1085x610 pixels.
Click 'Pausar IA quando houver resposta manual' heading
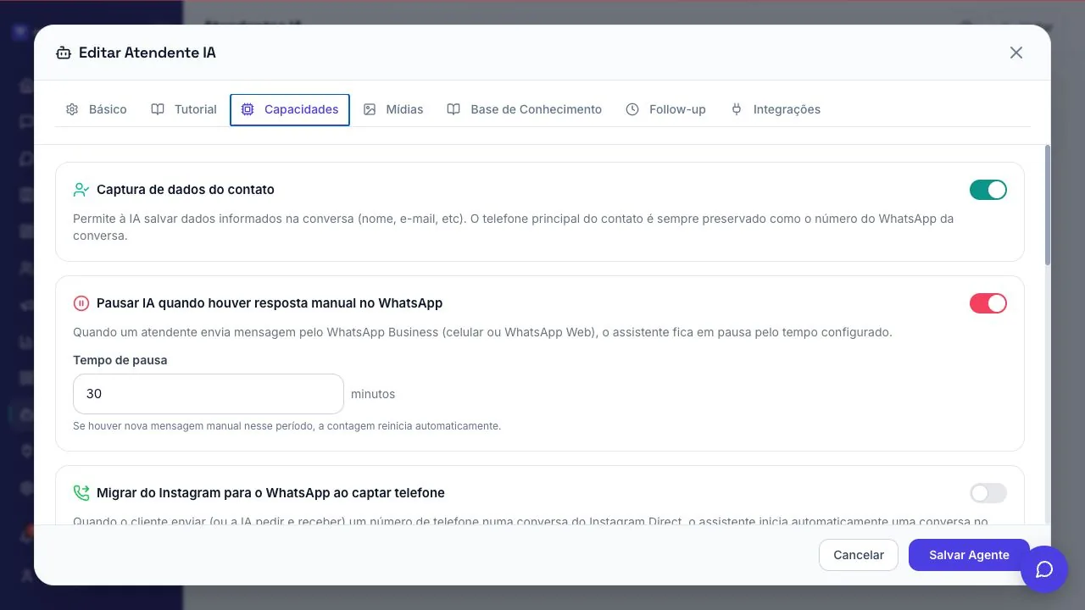pos(270,303)
